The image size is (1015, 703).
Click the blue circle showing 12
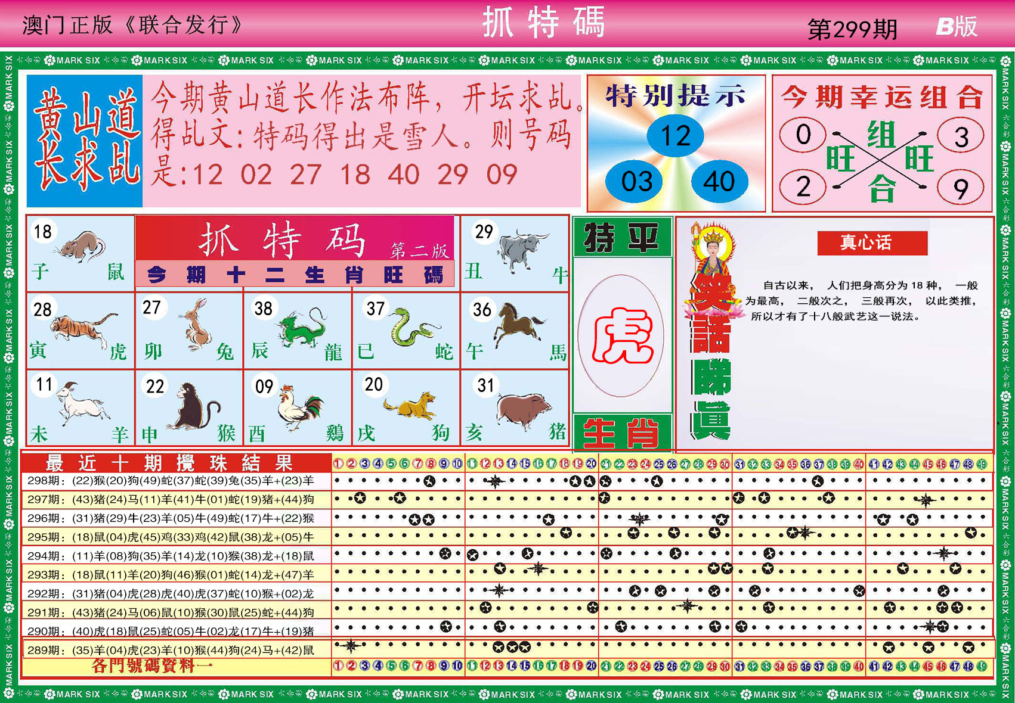tap(675, 136)
